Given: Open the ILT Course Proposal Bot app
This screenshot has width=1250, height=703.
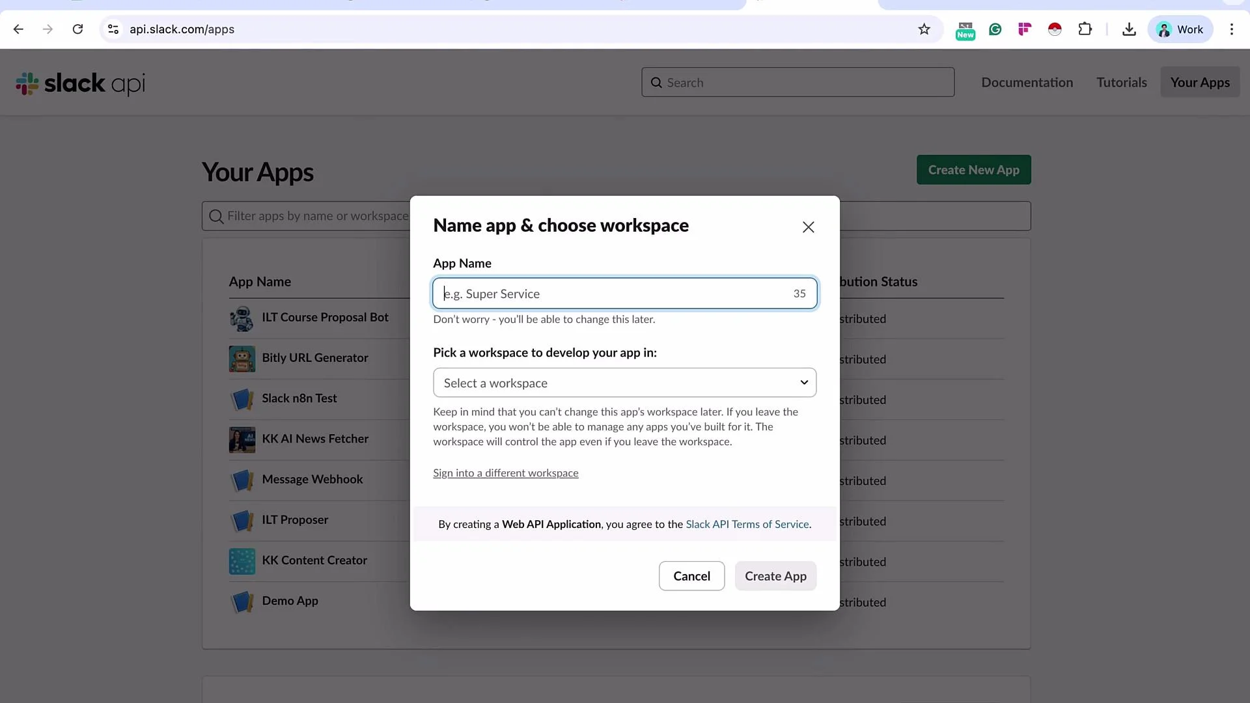Looking at the screenshot, I should click(325, 318).
